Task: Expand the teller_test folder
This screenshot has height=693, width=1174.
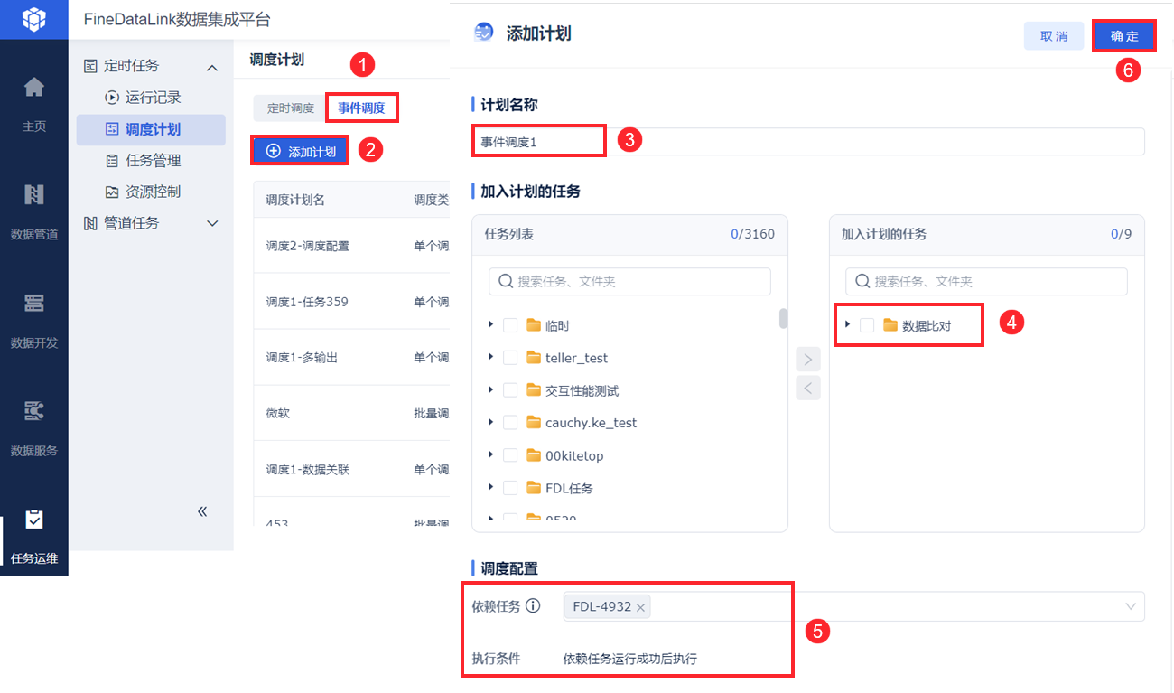Action: pyautogui.click(x=490, y=357)
